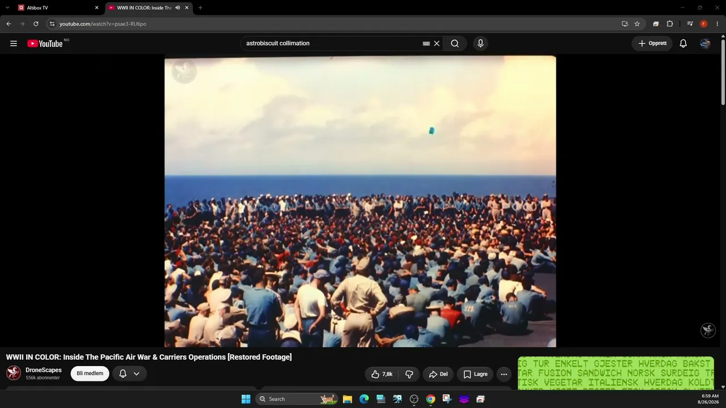Clear the YouTube search text with X
Screen dimensions: 726x408
click(x=437, y=44)
